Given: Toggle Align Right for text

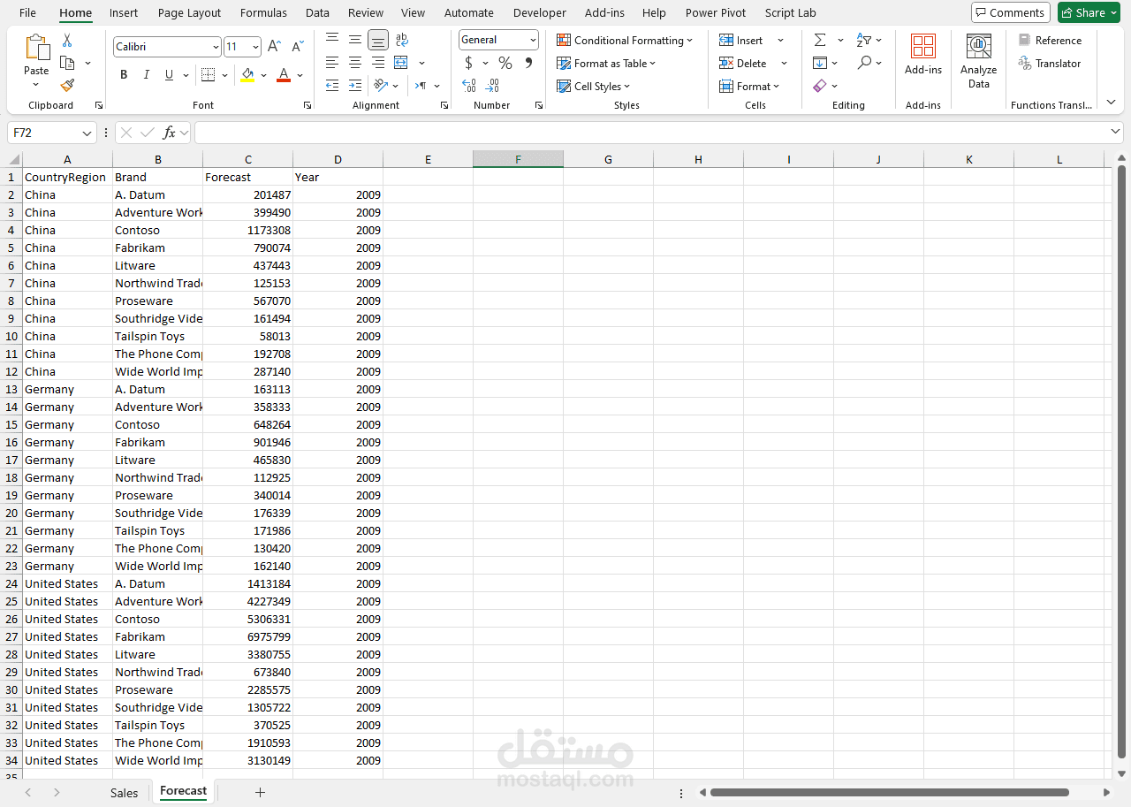Looking at the screenshot, I should [378, 63].
